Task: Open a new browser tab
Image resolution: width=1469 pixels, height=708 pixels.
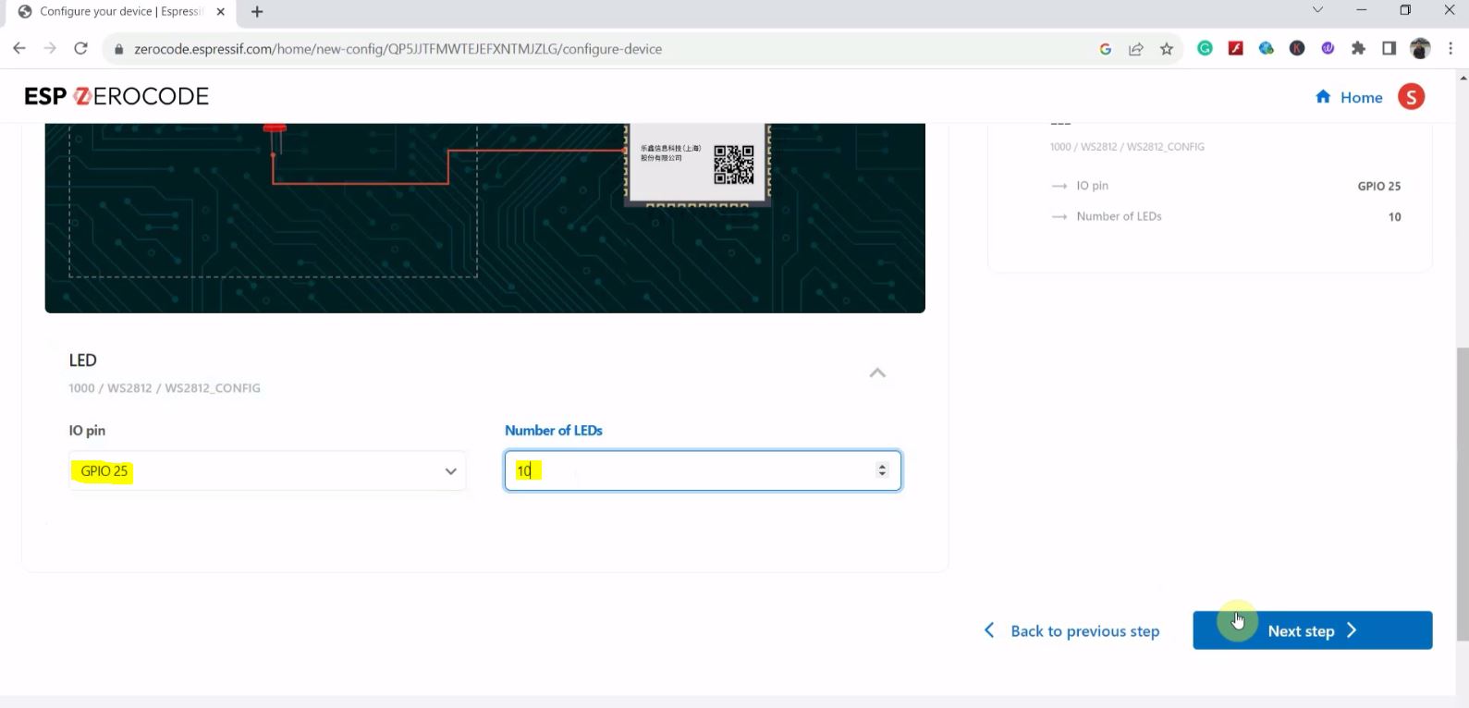Action: [x=257, y=12]
